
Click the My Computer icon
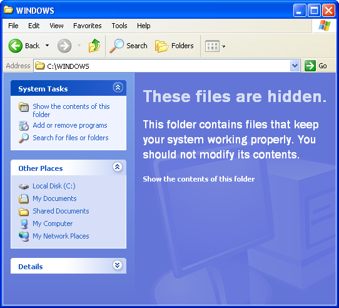[x=24, y=224]
